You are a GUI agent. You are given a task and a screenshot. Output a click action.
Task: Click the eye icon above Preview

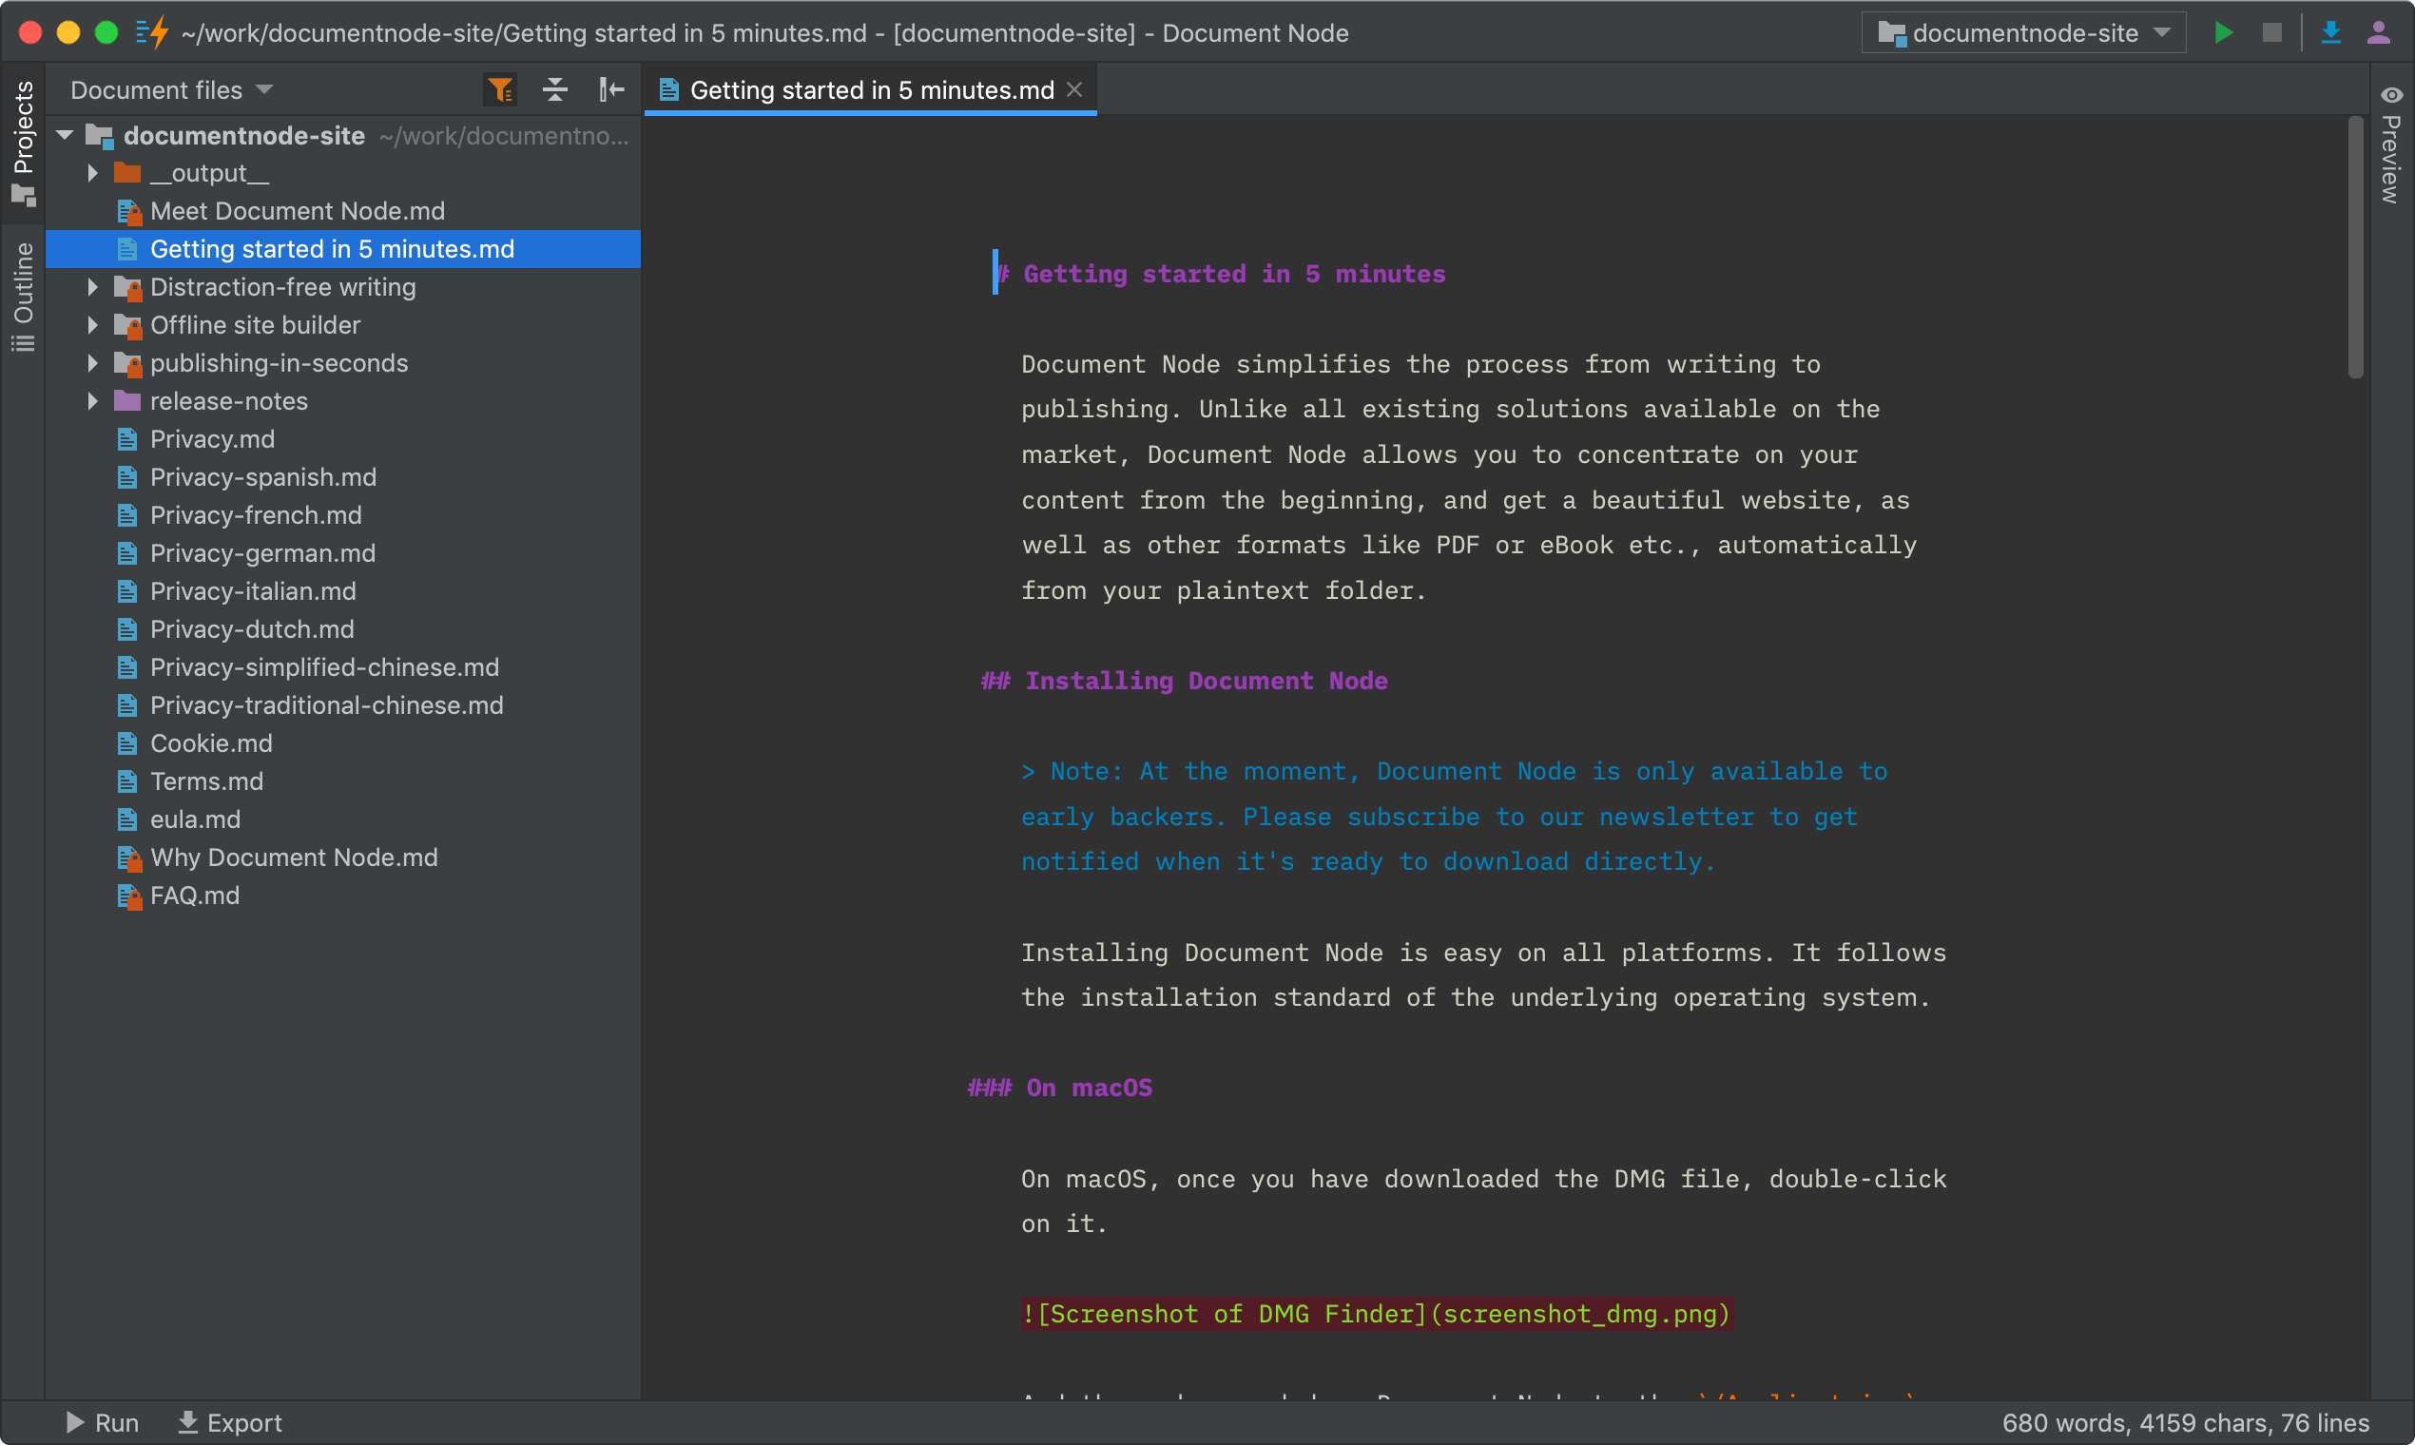coord(2391,94)
